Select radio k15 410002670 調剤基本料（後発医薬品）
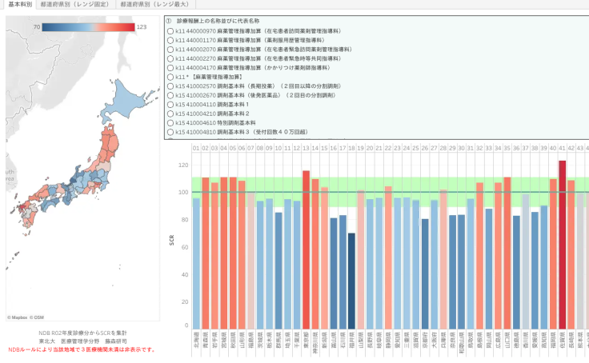This screenshot has width=589, height=363. click(x=170, y=95)
